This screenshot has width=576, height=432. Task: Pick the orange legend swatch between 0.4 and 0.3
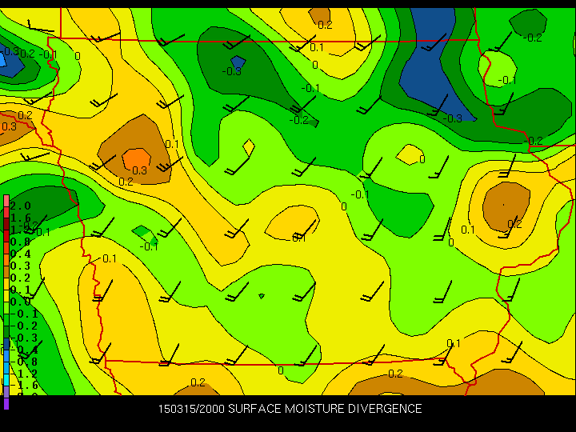coord(6,260)
